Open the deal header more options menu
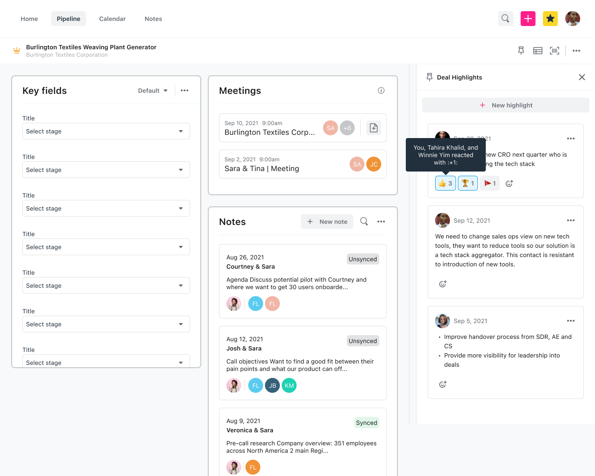This screenshot has width=595, height=476. pos(576,51)
